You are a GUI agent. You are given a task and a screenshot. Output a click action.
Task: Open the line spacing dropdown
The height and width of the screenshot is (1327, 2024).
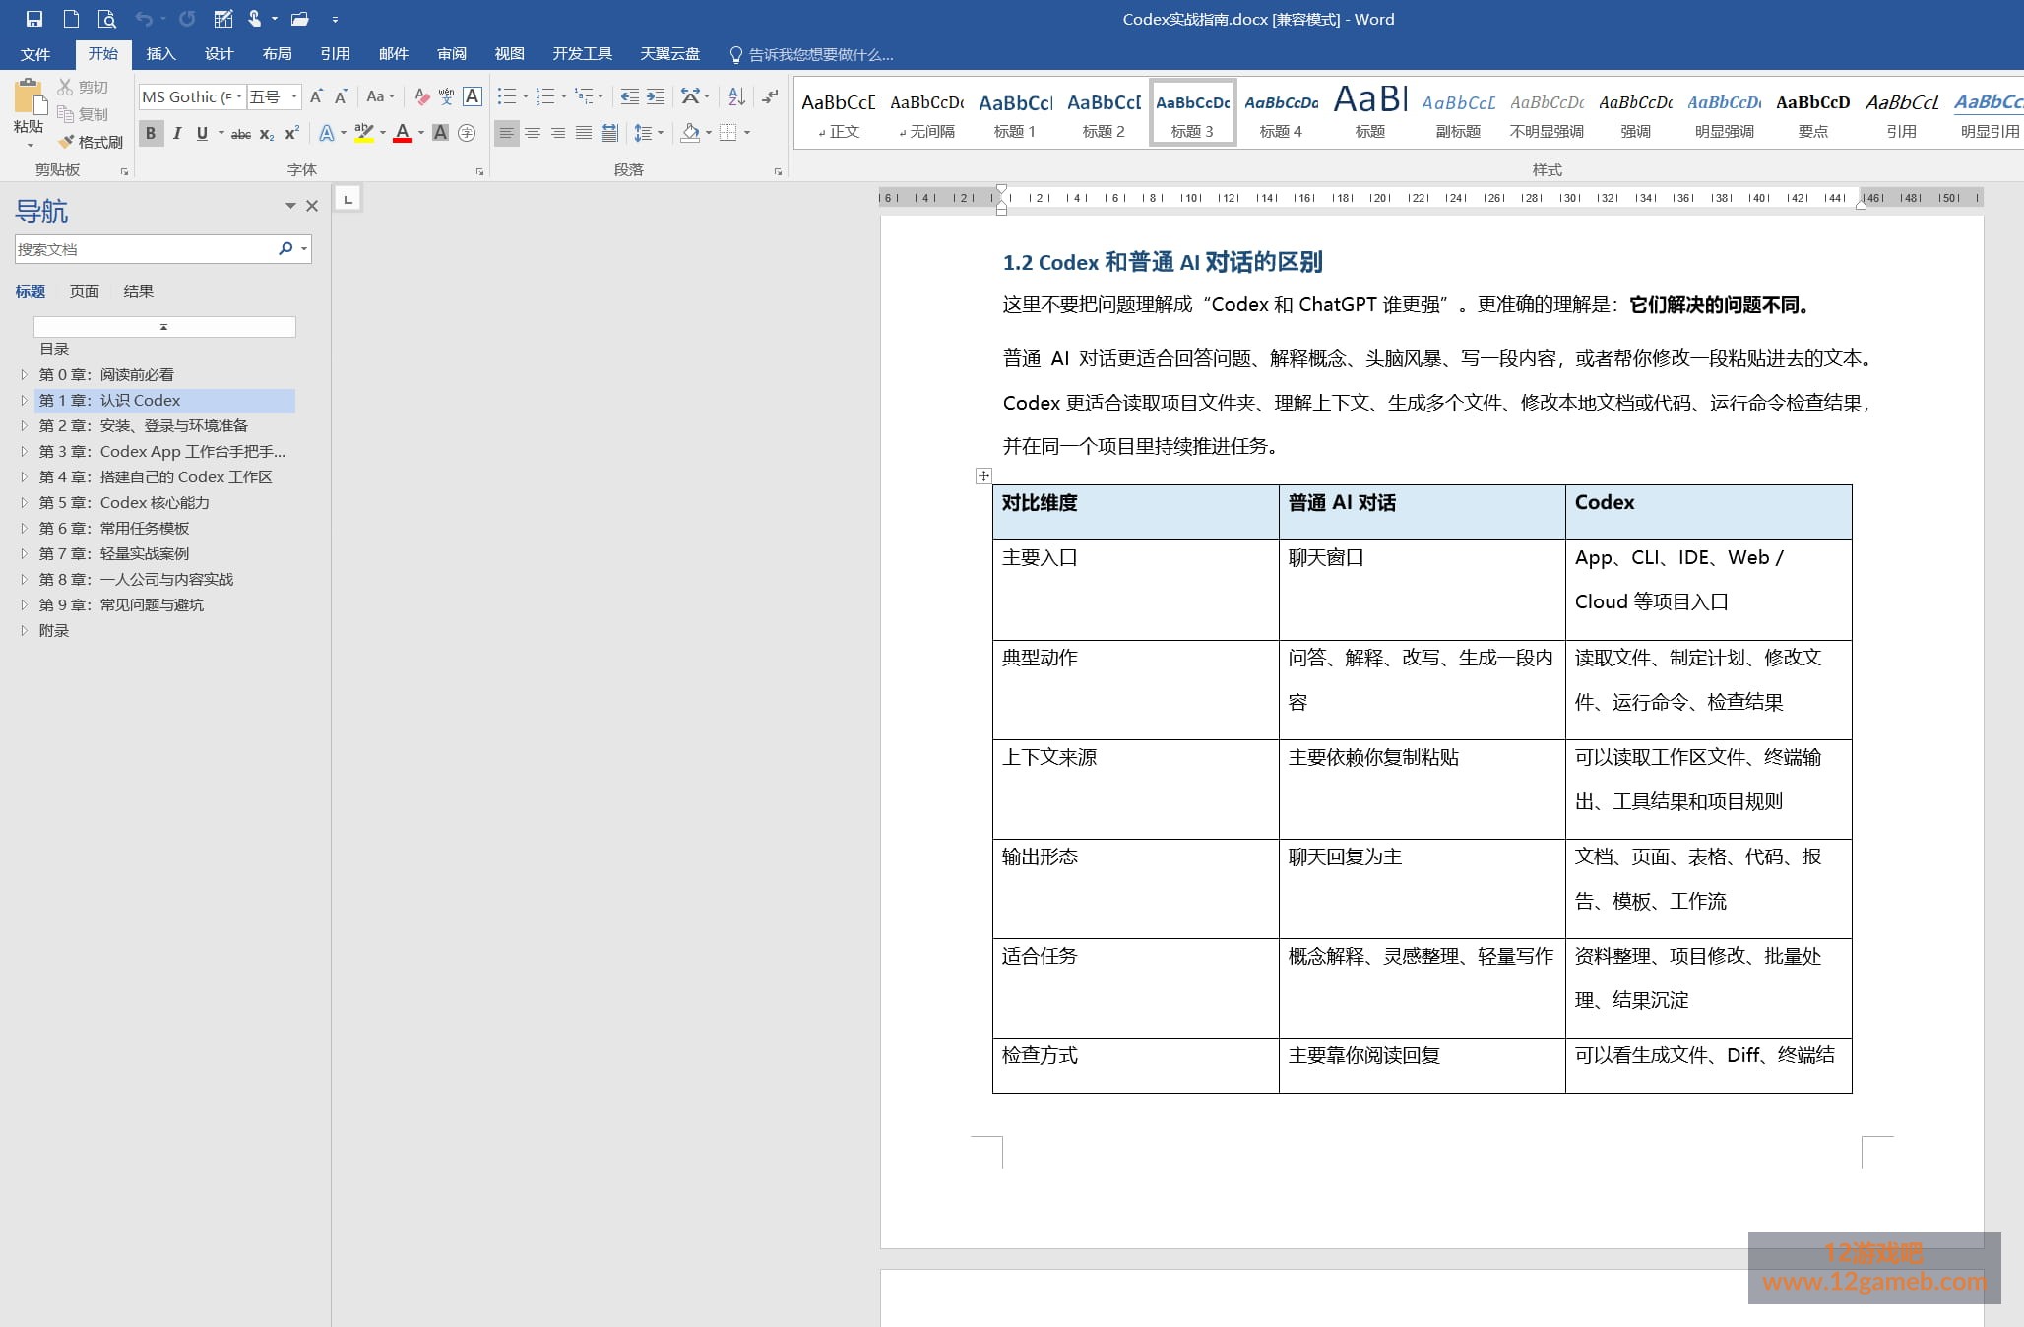648,133
